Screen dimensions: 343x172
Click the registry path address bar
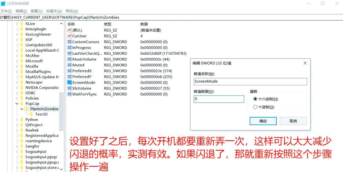(x=171, y=17)
